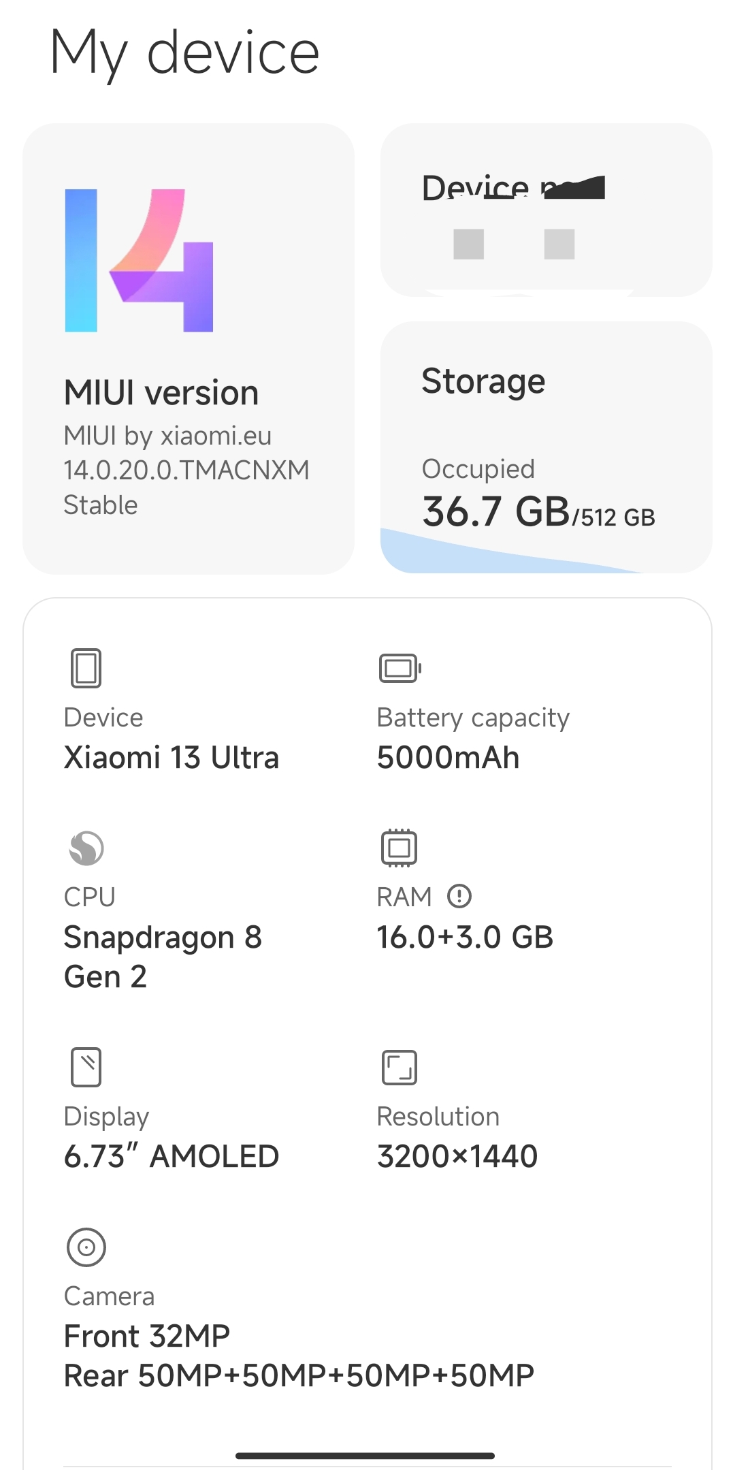
Task: Tap the 16.0+3.0 GB RAM value
Action: (465, 937)
